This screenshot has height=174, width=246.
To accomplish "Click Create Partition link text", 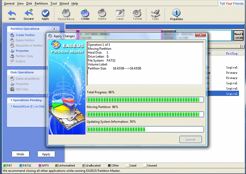I will coord(26,35).
